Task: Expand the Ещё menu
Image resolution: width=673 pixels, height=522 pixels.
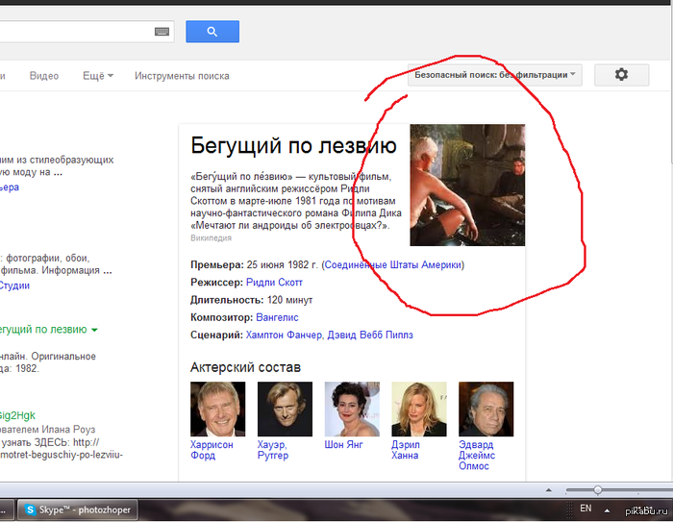Action: (97, 76)
